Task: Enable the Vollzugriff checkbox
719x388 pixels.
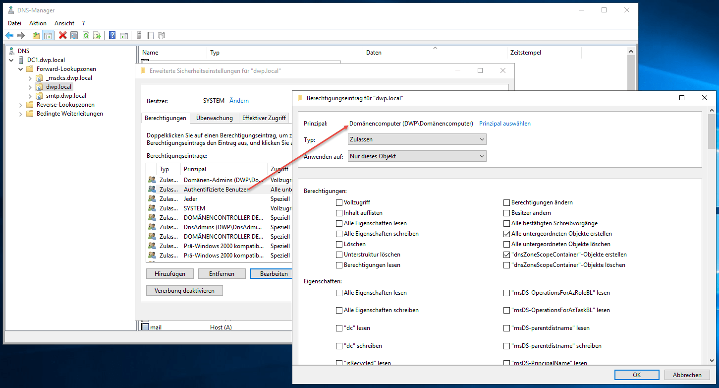Action: [x=339, y=202]
